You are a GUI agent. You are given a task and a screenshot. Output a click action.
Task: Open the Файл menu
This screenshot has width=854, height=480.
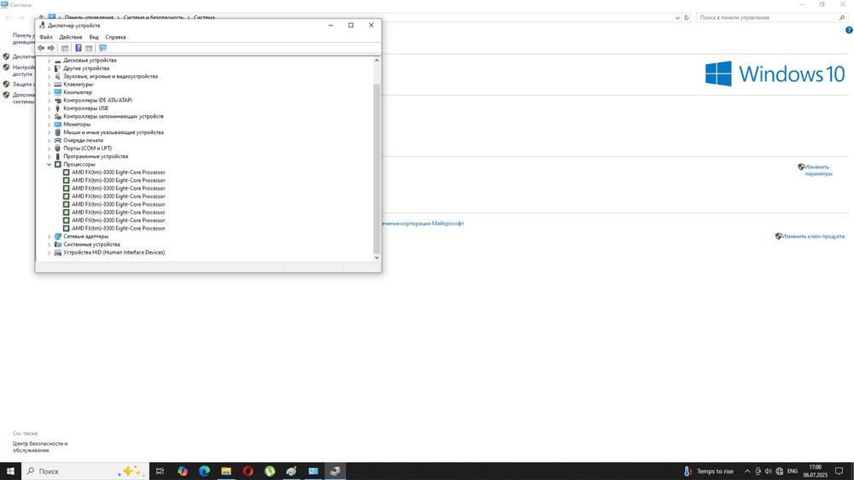(46, 37)
